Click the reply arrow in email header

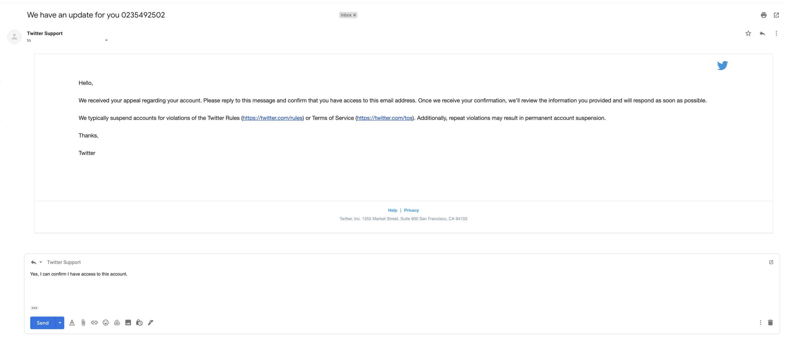[762, 33]
